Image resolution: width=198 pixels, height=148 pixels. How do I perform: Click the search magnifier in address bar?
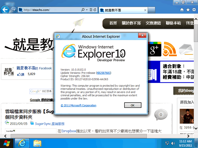83,10
